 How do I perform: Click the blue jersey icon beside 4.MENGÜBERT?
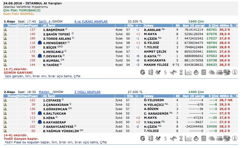coord(40,43)
